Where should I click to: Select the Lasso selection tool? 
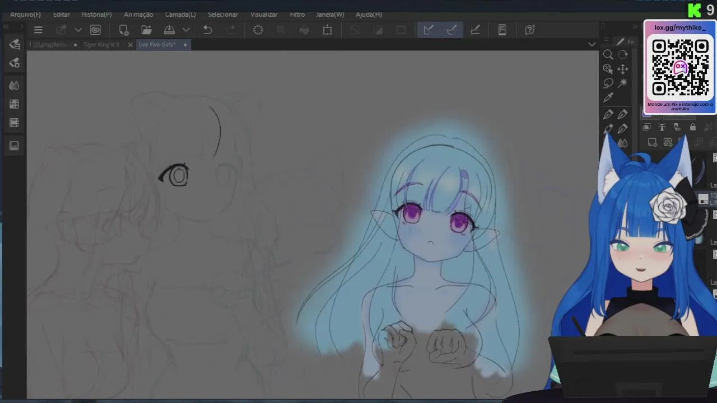(x=608, y=83)
